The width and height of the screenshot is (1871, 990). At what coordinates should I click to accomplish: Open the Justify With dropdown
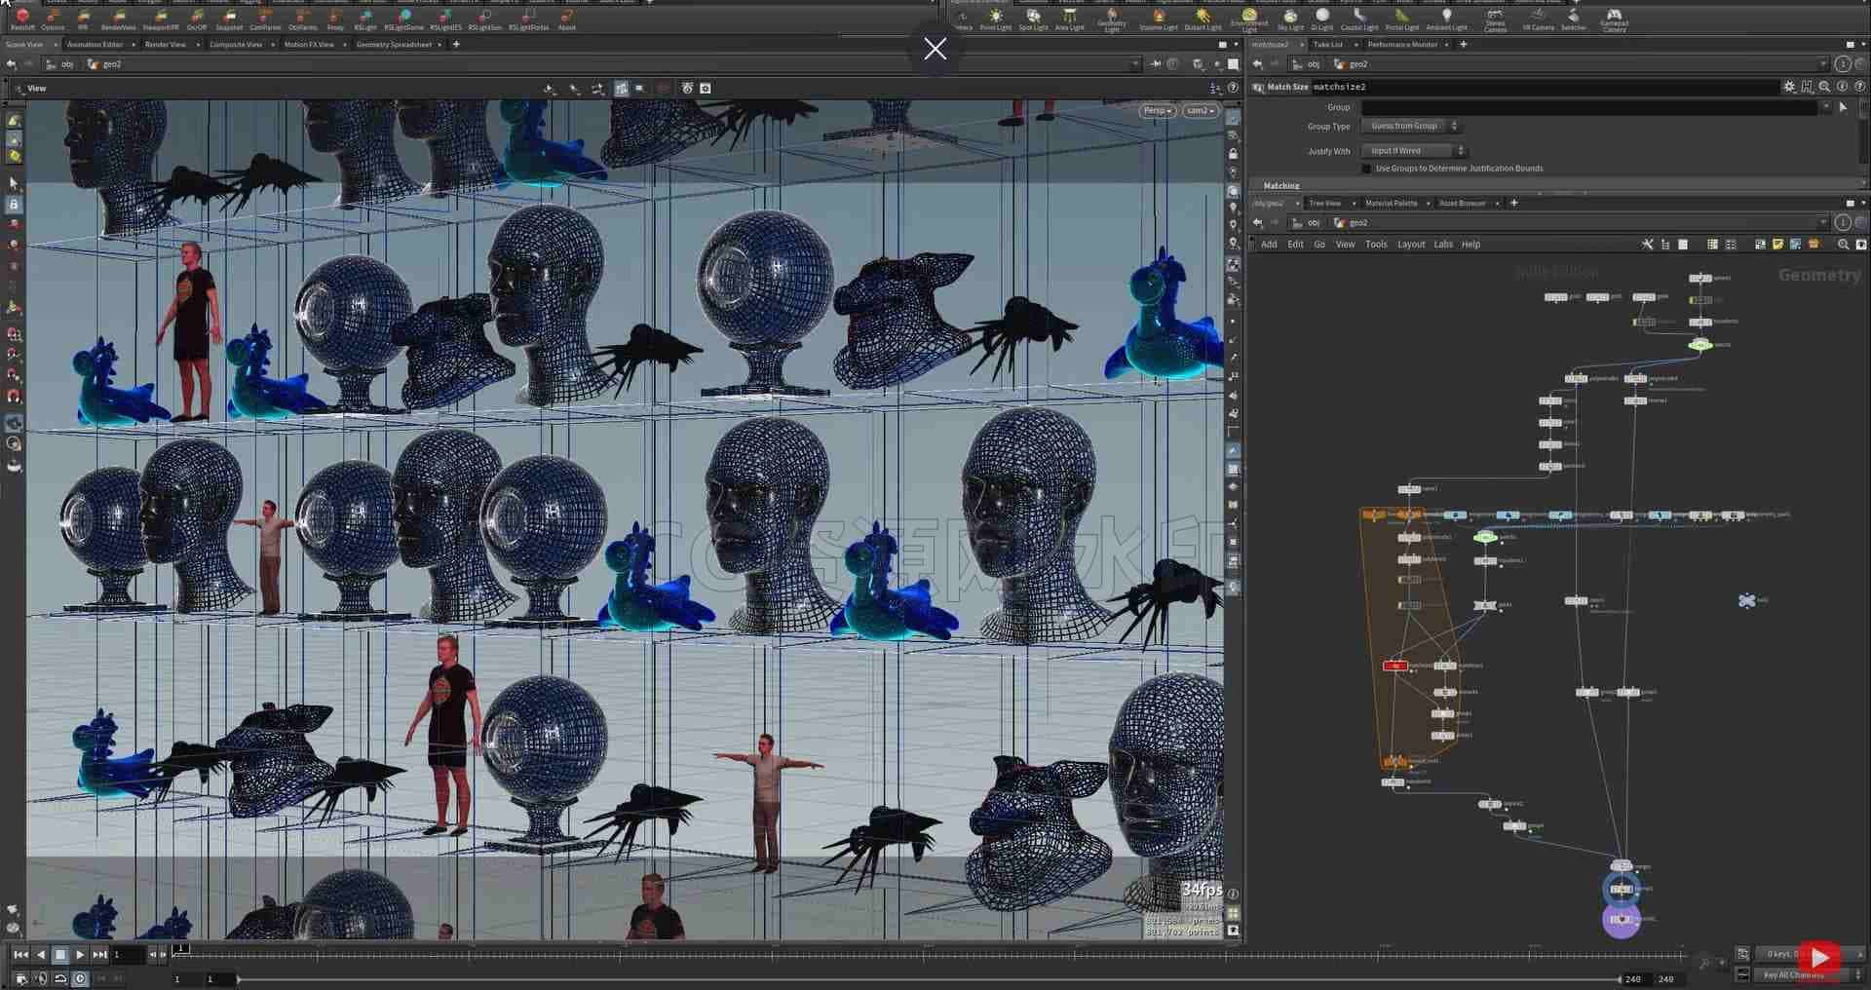point(1414,151)
